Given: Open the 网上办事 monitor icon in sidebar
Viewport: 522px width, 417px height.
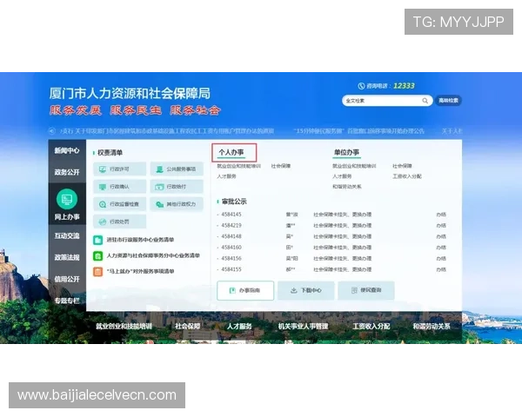Looking at the screenshot, I should pos(67,199).
